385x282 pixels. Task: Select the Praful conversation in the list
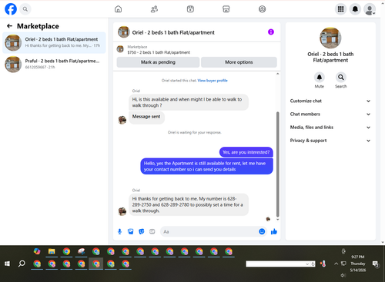click(x=54, y=64)
